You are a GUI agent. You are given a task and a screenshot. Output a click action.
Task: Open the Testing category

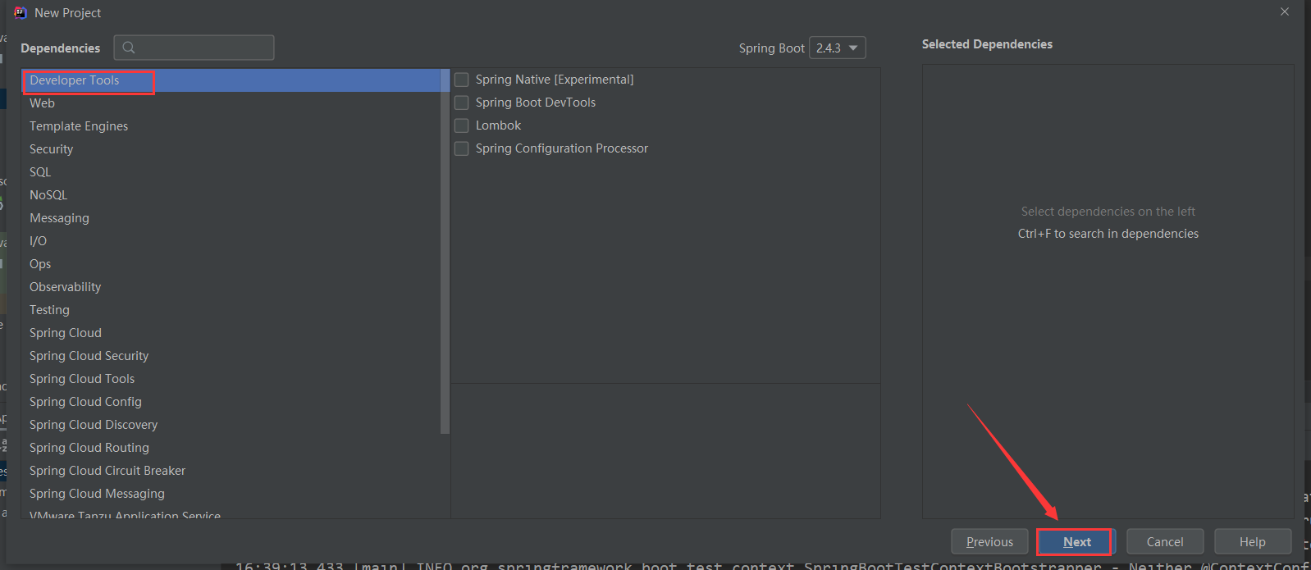(x=231, y=310)
